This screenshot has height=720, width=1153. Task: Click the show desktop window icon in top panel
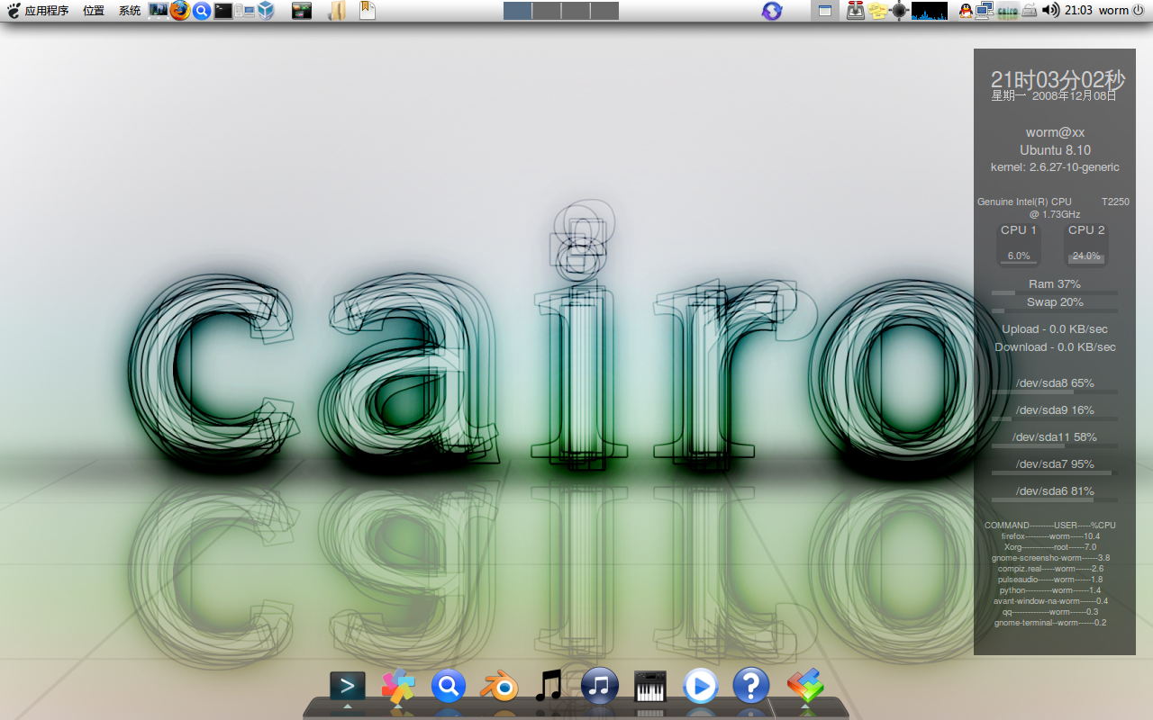(x=823, y=11)
